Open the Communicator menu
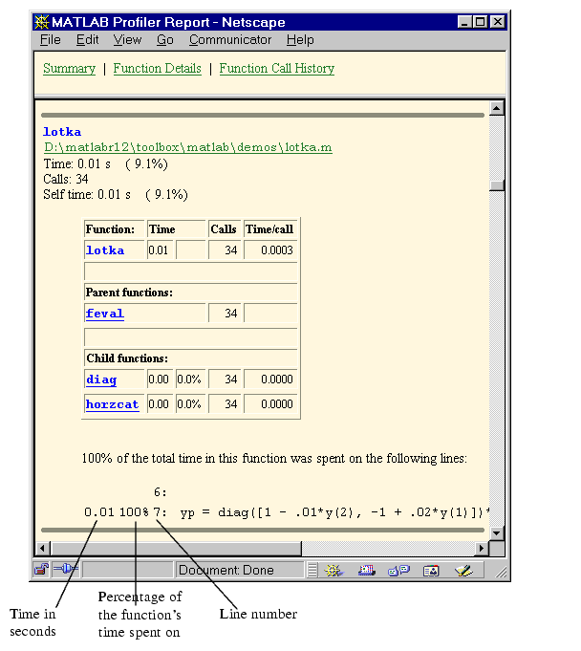This screenshot has height=651, width=581. tap(229, 39)
